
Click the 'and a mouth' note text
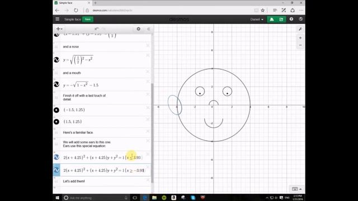[x=72, y=73]
